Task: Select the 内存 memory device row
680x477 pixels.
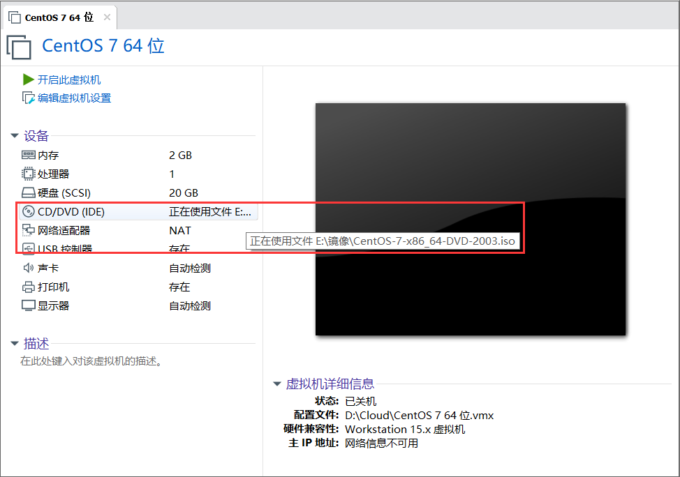Action: pos(138,155)
